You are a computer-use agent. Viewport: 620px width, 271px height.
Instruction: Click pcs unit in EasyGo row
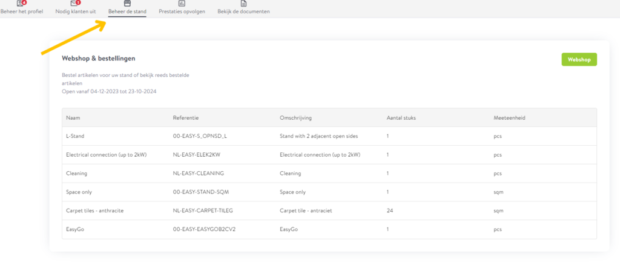tap(498, 229)
